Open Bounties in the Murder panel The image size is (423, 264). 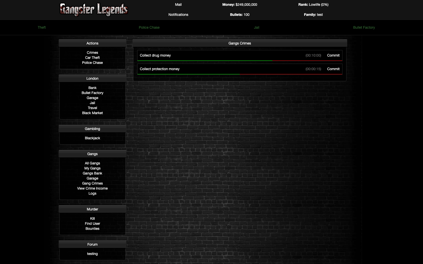(x=92, y=229)
